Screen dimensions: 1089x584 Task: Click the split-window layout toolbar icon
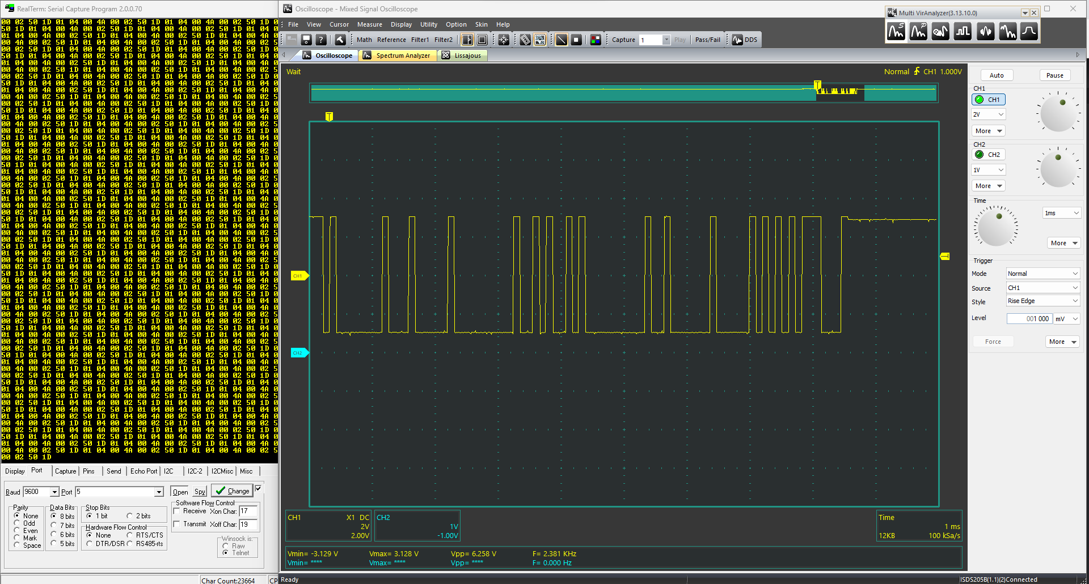[467, 40]
